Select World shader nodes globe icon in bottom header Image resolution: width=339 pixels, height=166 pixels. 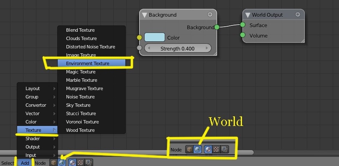(61, 163)
